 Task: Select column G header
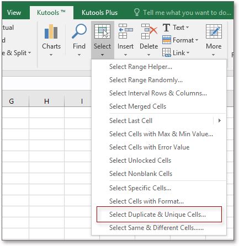click(x=15, y=101)
